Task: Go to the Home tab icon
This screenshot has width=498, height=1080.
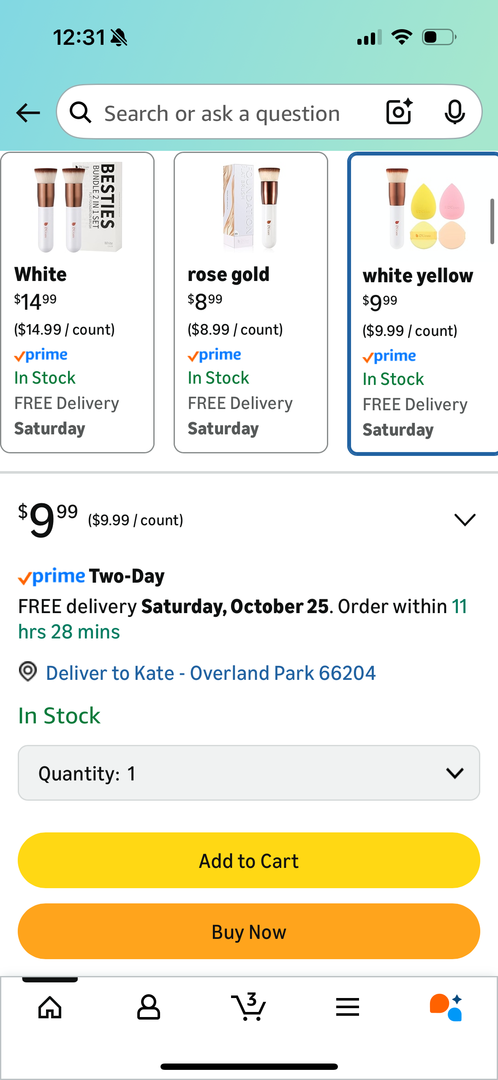Action: pyautogui.click(x=50, y=1007)
